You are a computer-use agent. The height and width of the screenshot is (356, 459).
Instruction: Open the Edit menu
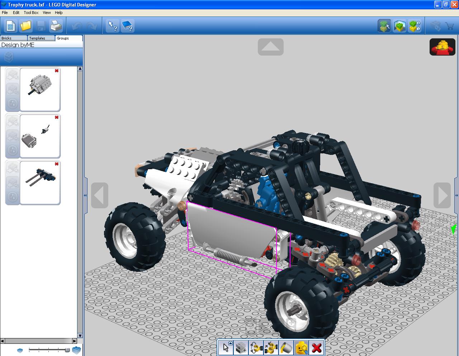click(16, 13)
